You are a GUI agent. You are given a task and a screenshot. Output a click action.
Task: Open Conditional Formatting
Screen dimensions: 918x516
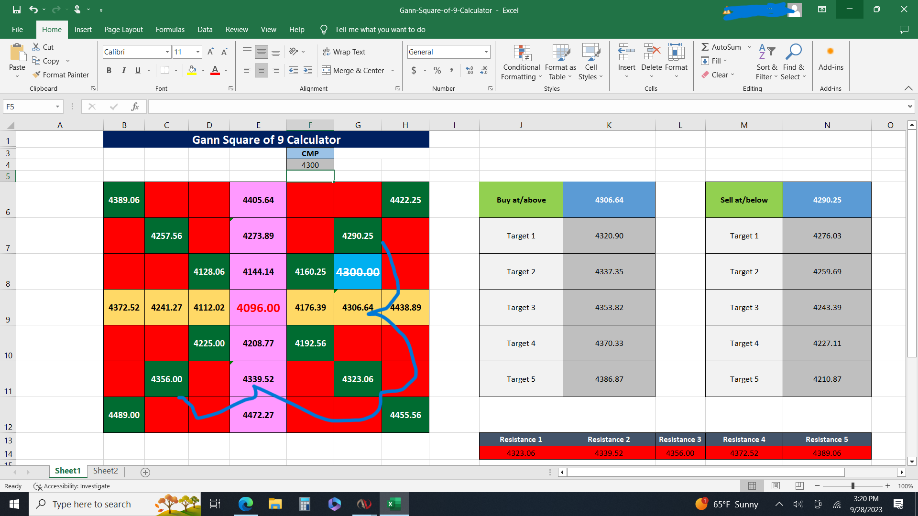point(522,62)
